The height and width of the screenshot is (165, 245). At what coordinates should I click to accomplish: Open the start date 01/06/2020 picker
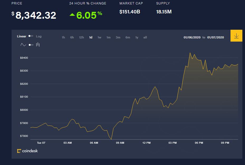(x=192, y=37)
